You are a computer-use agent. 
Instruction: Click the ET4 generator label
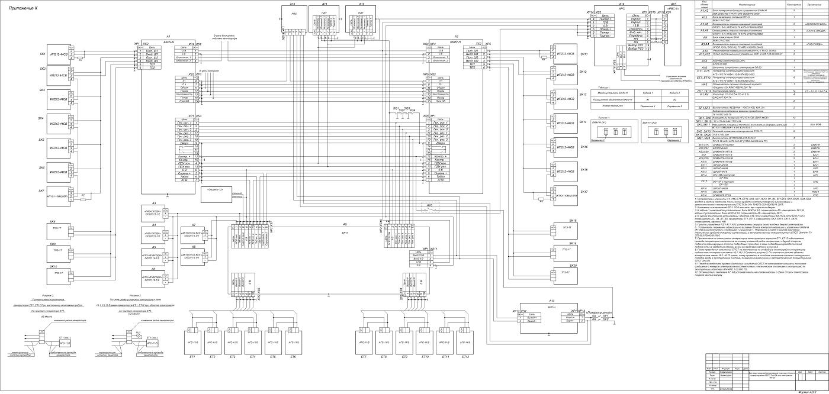(253, 357)
